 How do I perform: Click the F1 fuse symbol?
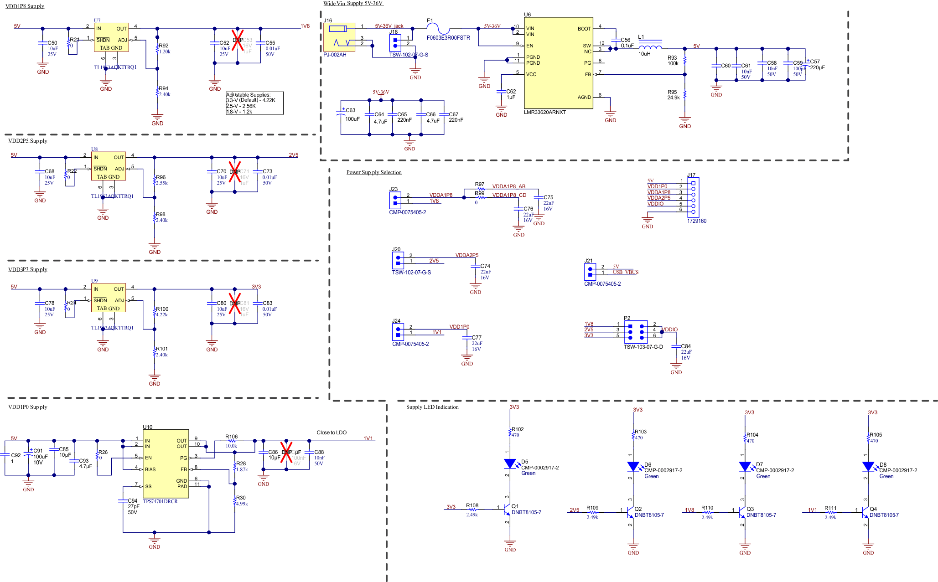[x=437, y=29]
